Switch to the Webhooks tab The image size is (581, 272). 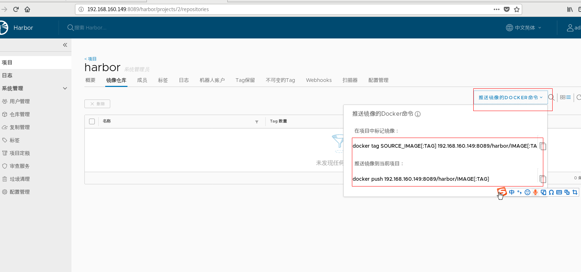coord(319,80)
